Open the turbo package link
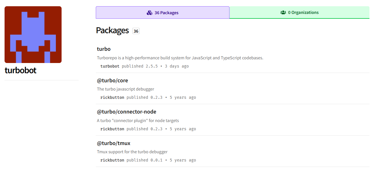Image resolution: width=374 pixels, height=170 pixels. pyautogui.click(x=104, y=49)
